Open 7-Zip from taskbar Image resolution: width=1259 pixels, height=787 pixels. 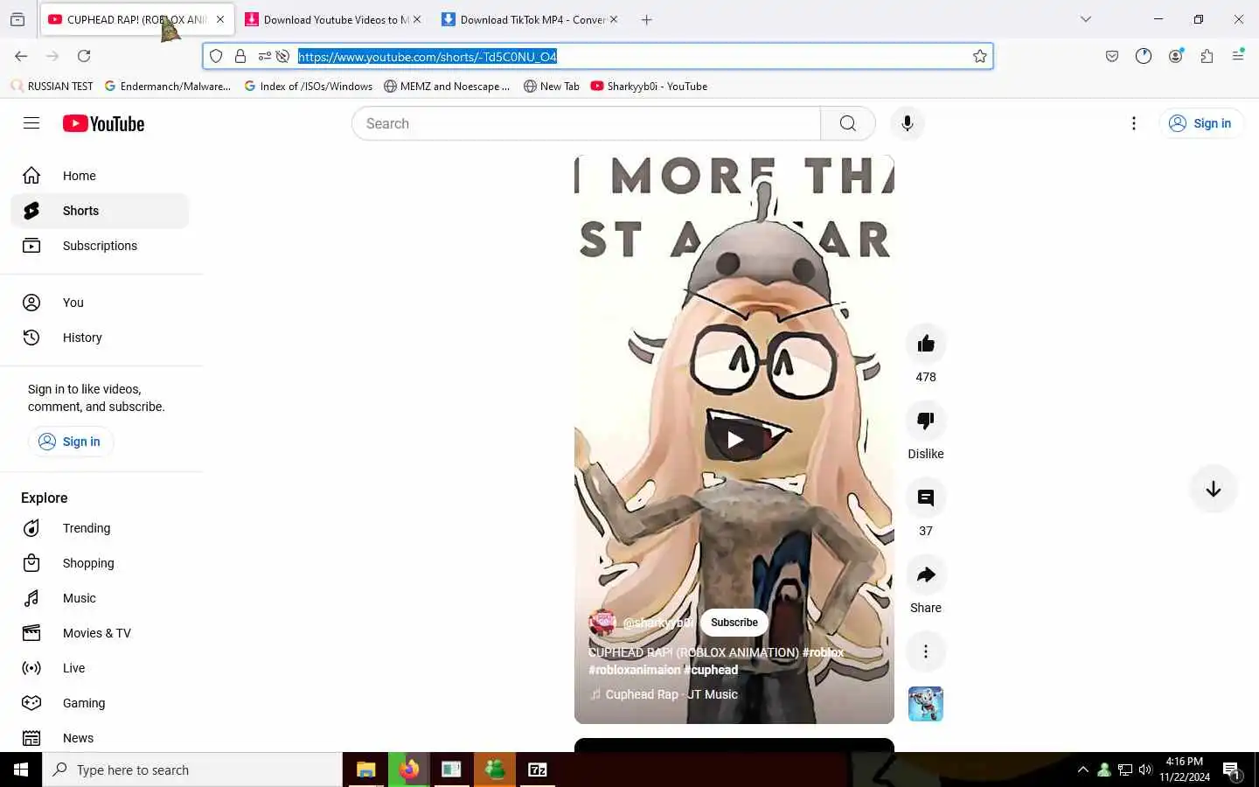click(x=538, y=770)
